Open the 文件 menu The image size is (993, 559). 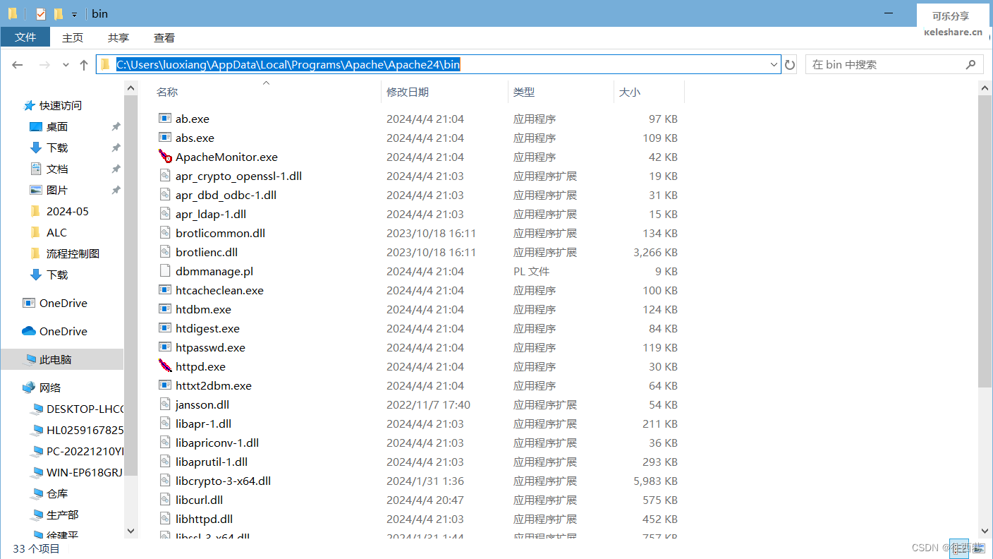tap(25, 37)
